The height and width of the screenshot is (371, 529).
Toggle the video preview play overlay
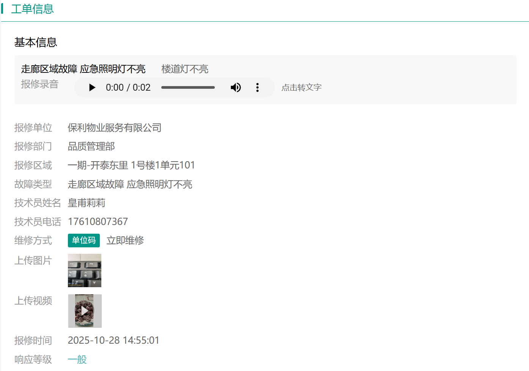point(84,311)
